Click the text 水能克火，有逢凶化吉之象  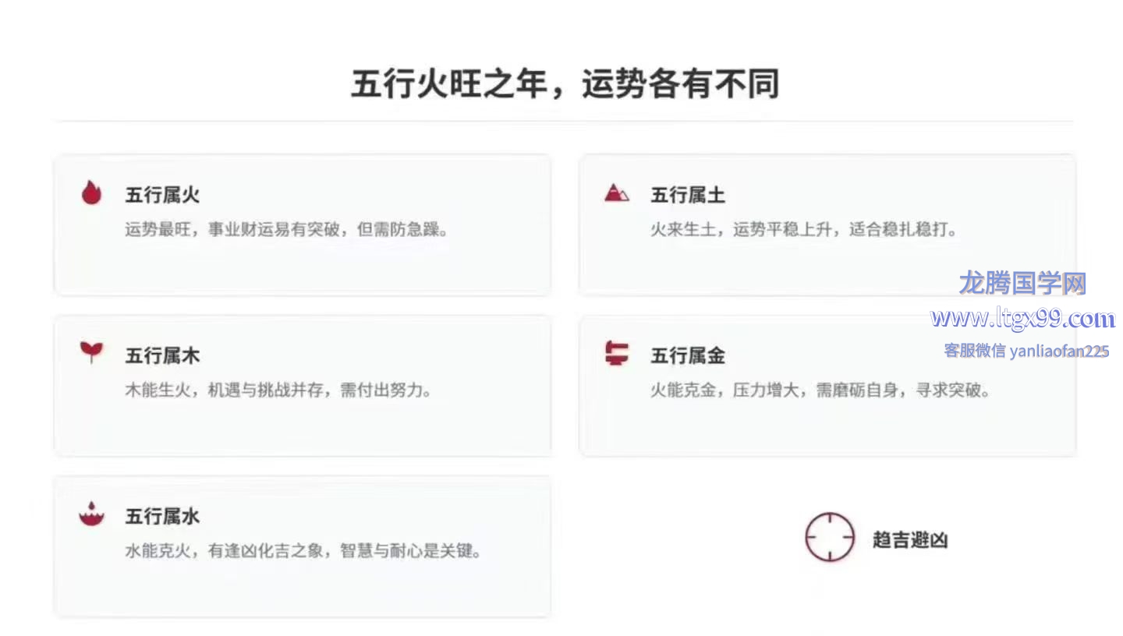[303, 551]
